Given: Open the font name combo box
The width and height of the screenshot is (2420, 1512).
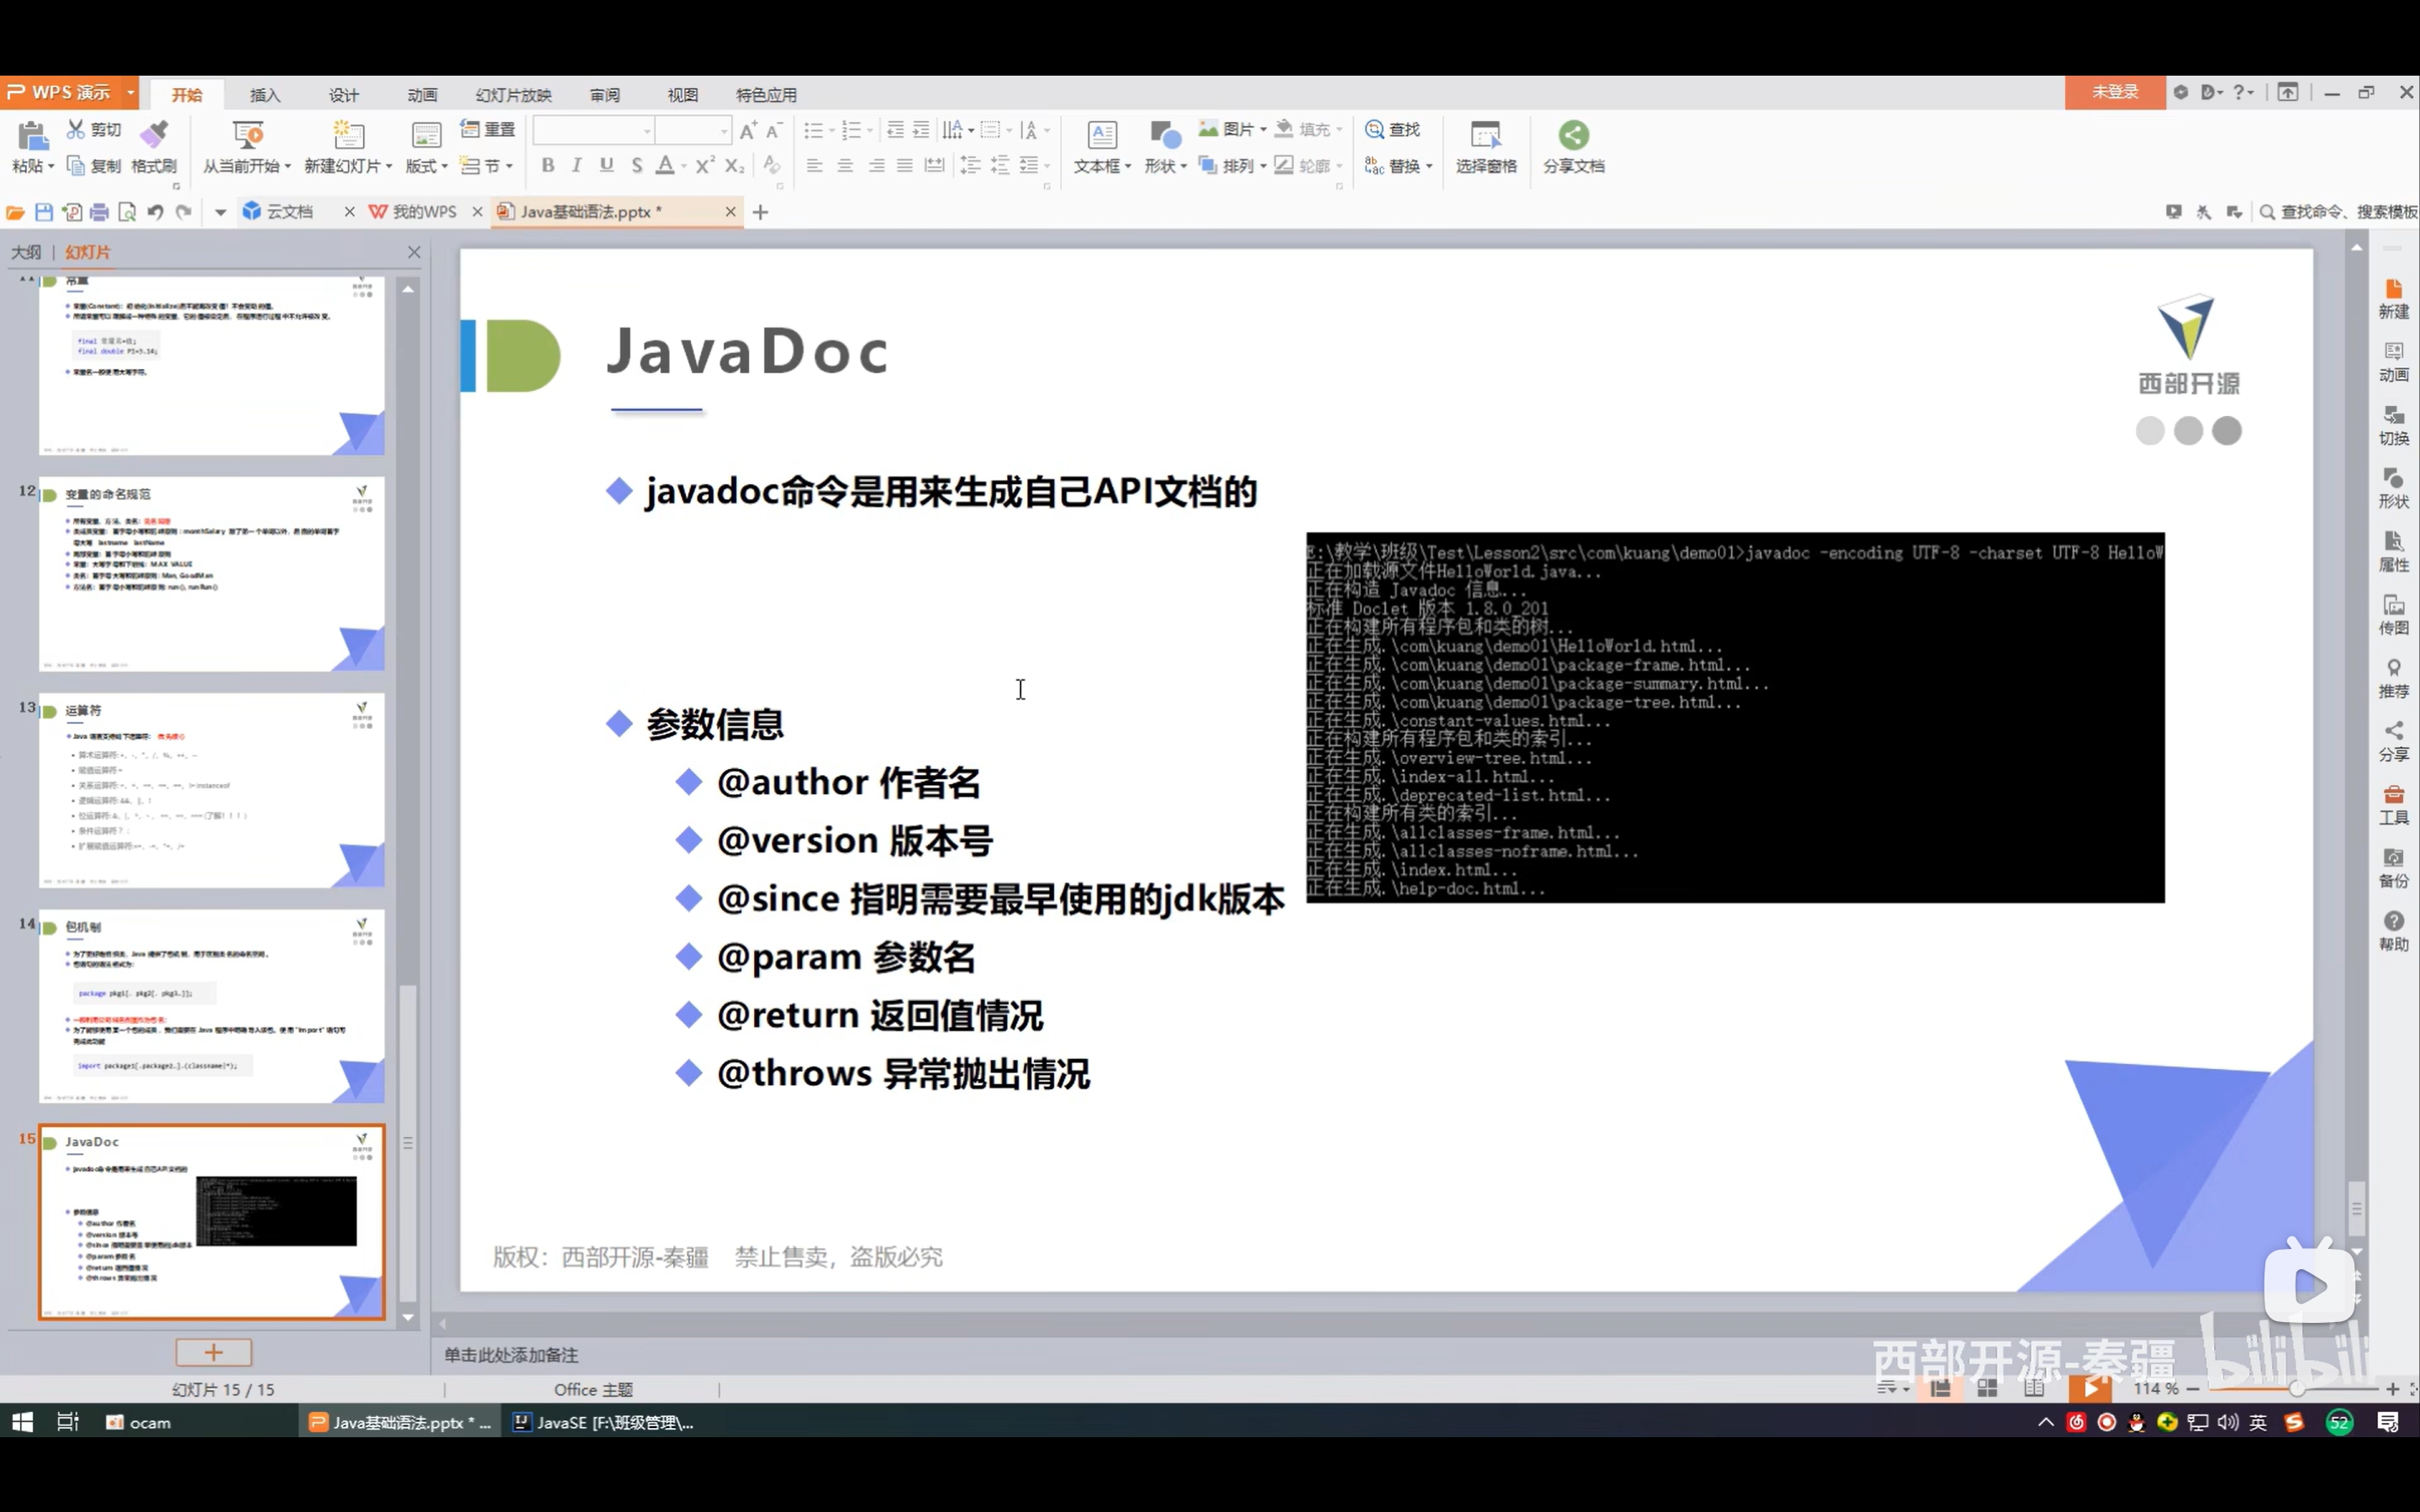Looking at the screenshot, I should click(593, 131).
